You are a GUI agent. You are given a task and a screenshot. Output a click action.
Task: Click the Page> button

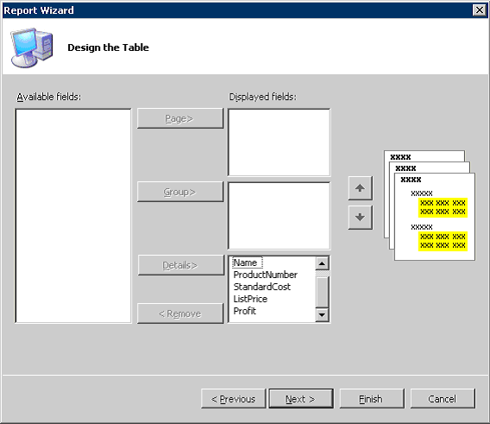coord(180,118)
